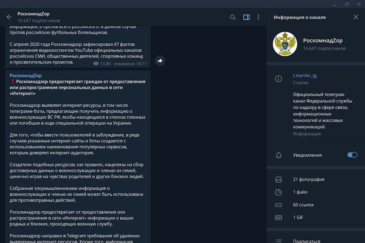Click the photo gallery icon
Screen dimensions: 365x243
279,180
